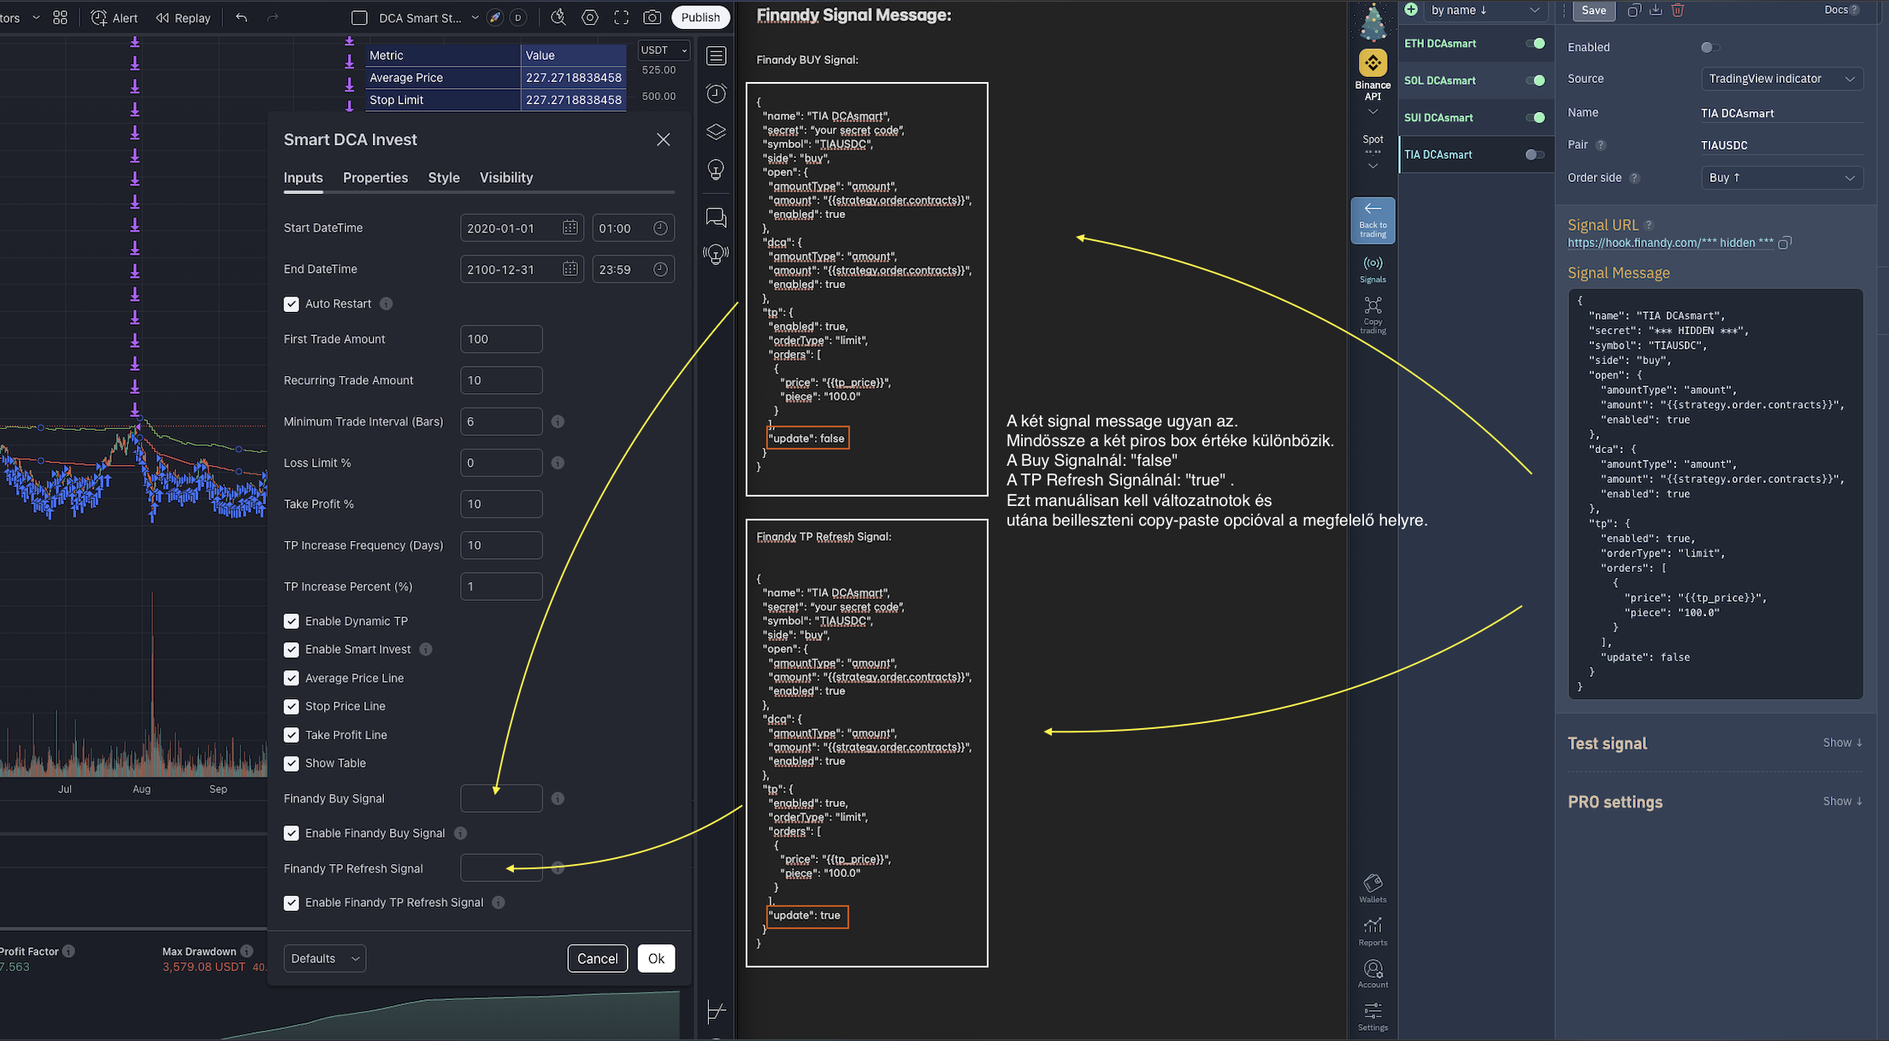
Task: Switch to the Visibility tab
Action: [506, 178]
